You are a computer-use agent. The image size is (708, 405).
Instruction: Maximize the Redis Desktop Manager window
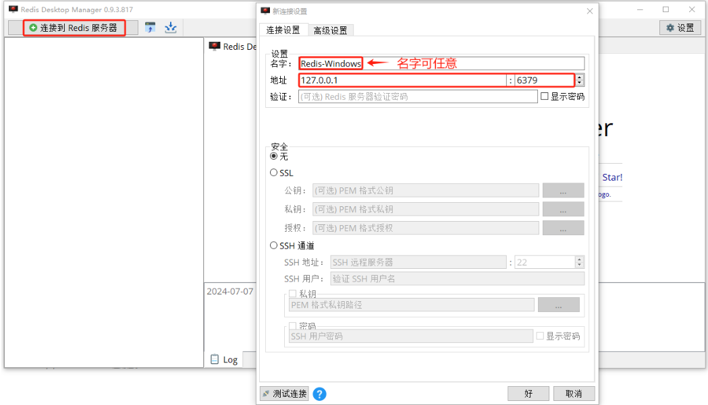665,9
